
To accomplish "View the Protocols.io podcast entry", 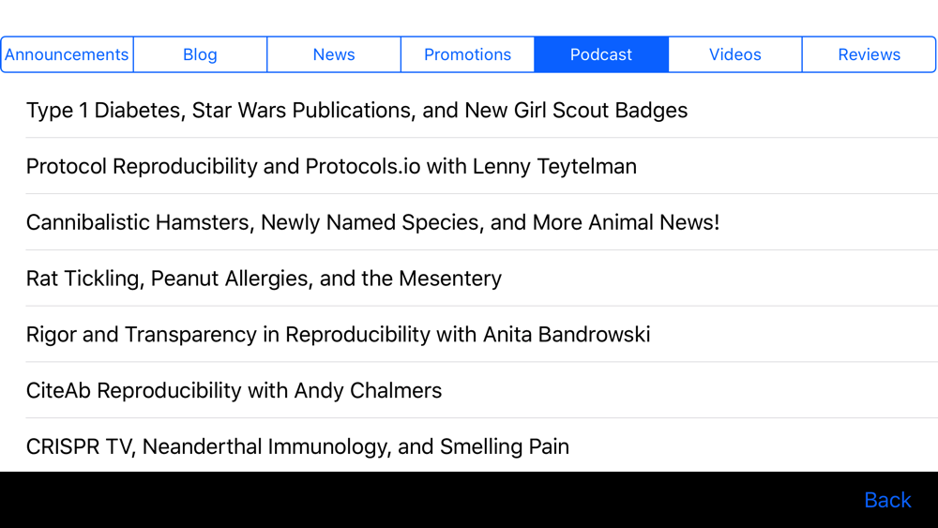I will (331, 167).
